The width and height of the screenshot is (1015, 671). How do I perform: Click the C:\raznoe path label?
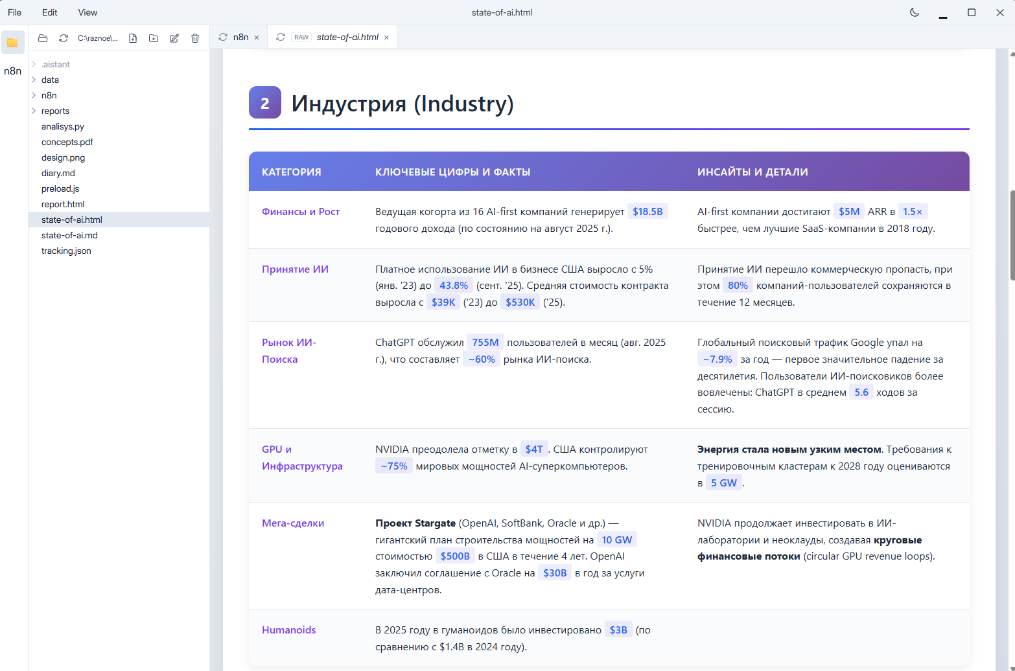pos(98,38)
